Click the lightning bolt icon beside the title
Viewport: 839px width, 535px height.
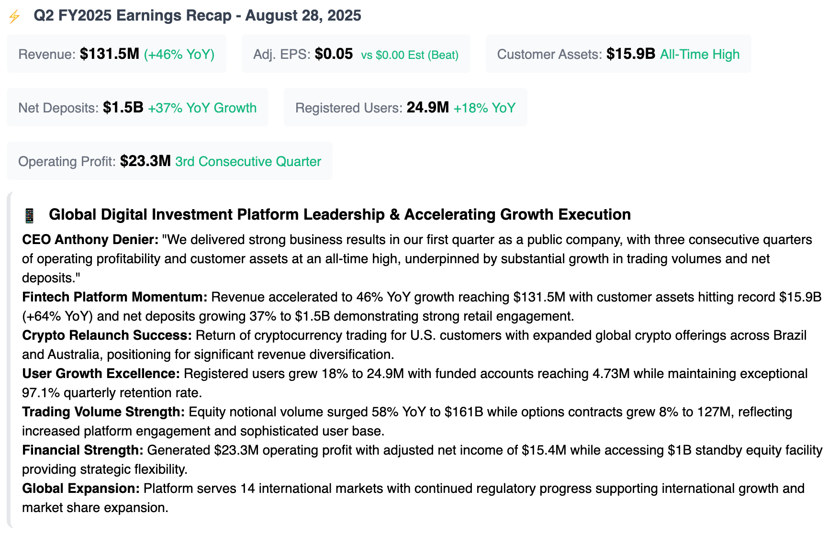(14, 17)
